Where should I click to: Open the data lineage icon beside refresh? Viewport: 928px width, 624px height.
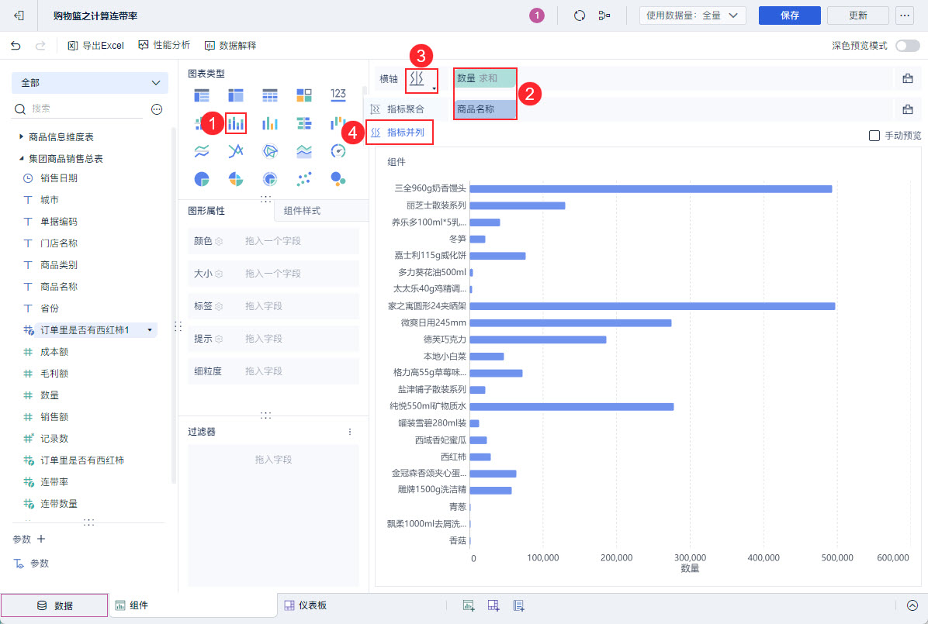coord(604,16)
